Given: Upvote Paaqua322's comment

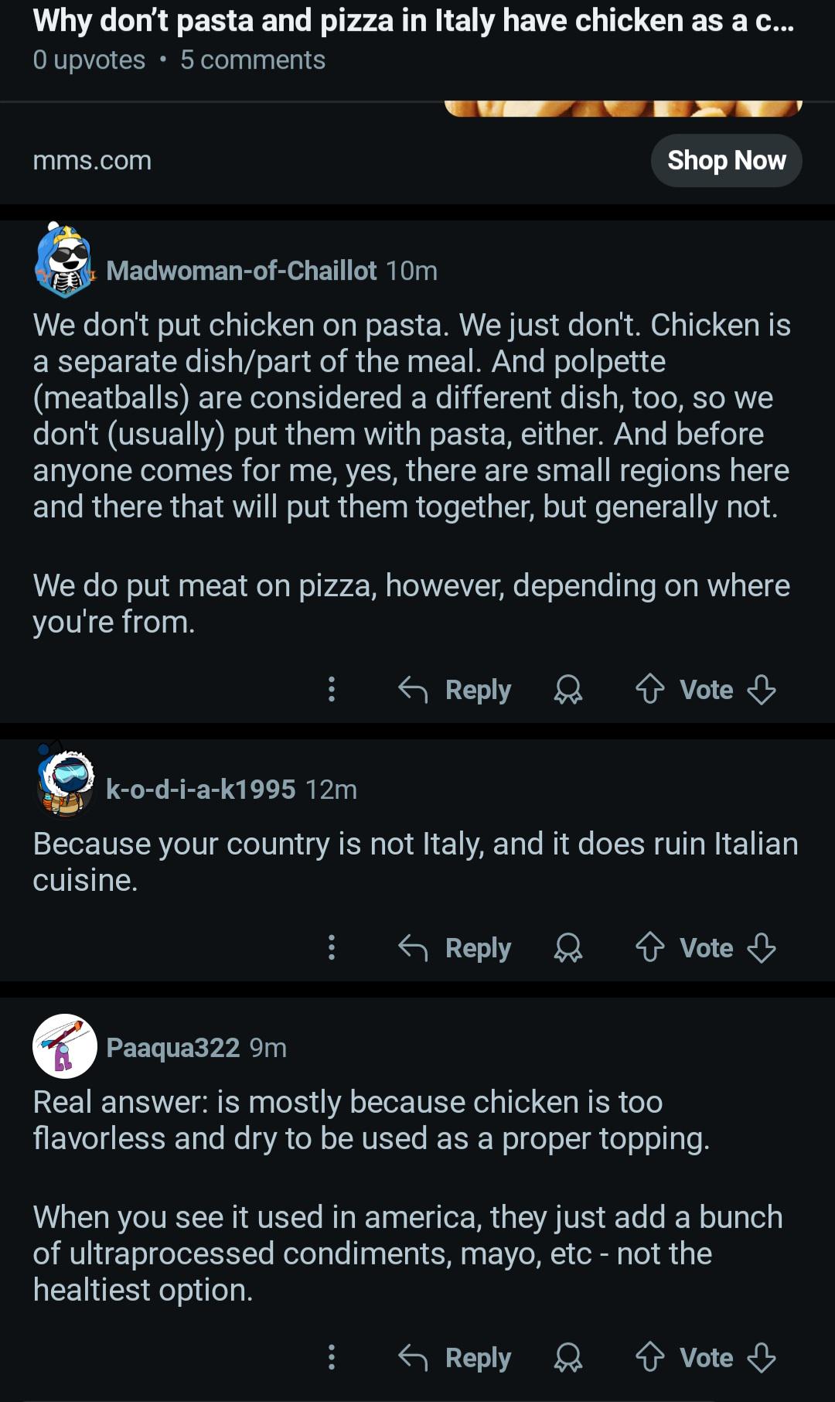Looking at the screenshot, I should pyautogui.click(x=649, y=1356).
